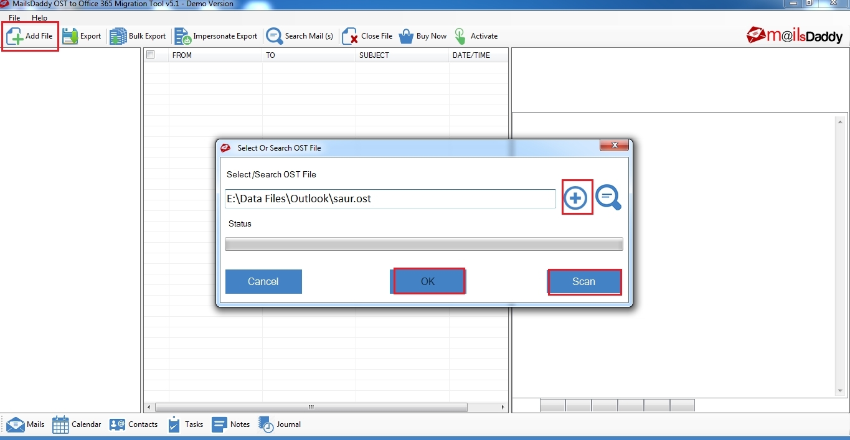Click the preview pane scroll-down arrow
Screen dimensions: 850x440
[840, 391]
